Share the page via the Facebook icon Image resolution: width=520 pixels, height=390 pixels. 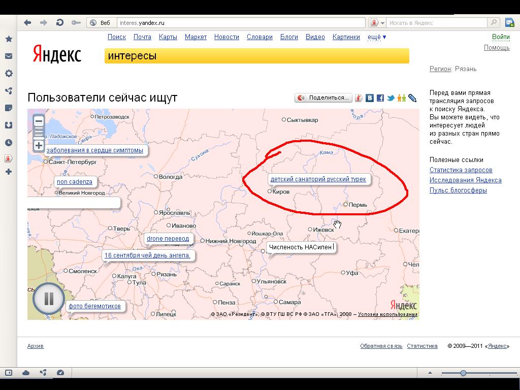[x=380, y=98]
